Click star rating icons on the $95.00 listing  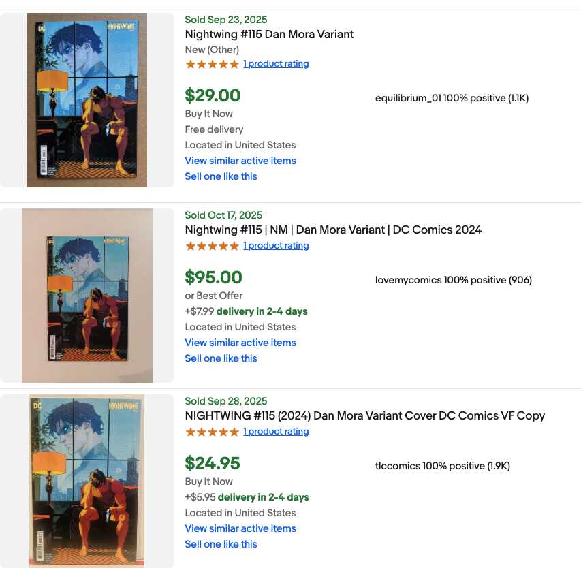point(212,246)
